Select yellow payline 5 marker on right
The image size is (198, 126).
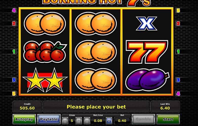[x=178, y=10]
